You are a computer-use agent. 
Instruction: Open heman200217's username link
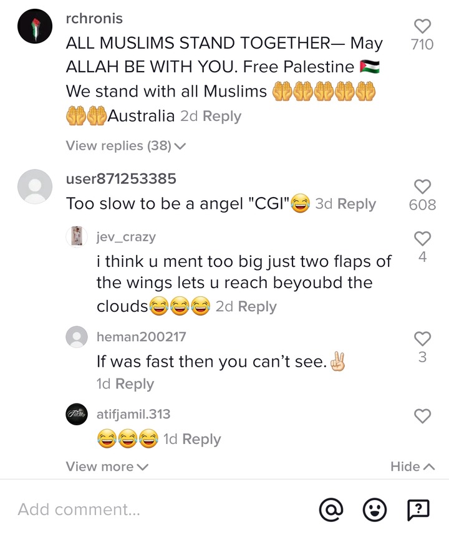pos(141,337)
